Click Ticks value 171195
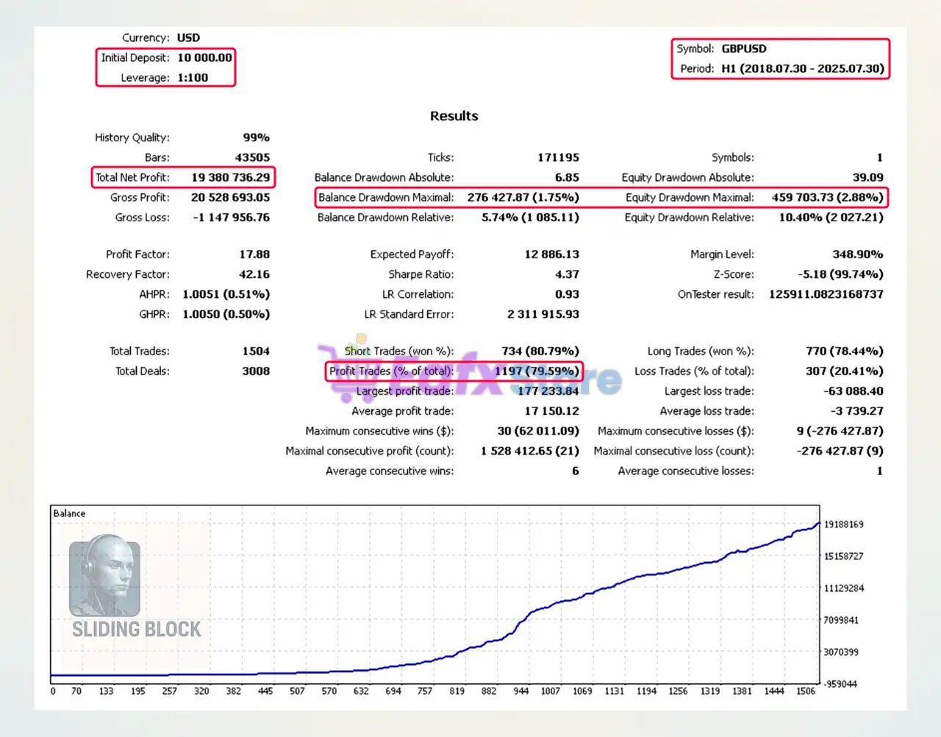The image size is (941, 737). click(558, 157)
